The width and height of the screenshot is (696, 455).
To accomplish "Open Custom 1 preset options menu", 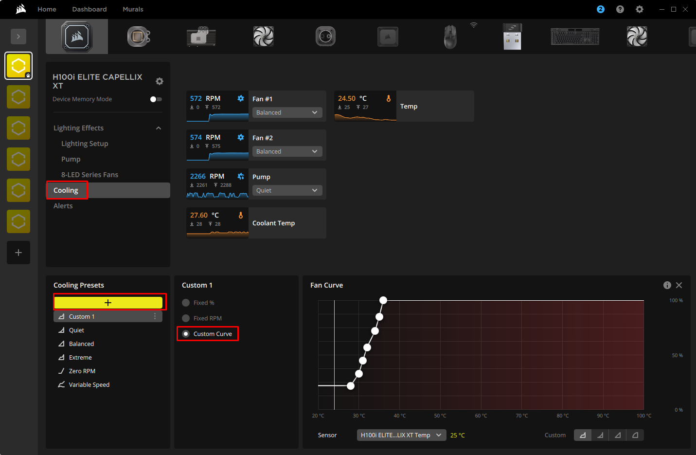I will [x=155, y=316].
